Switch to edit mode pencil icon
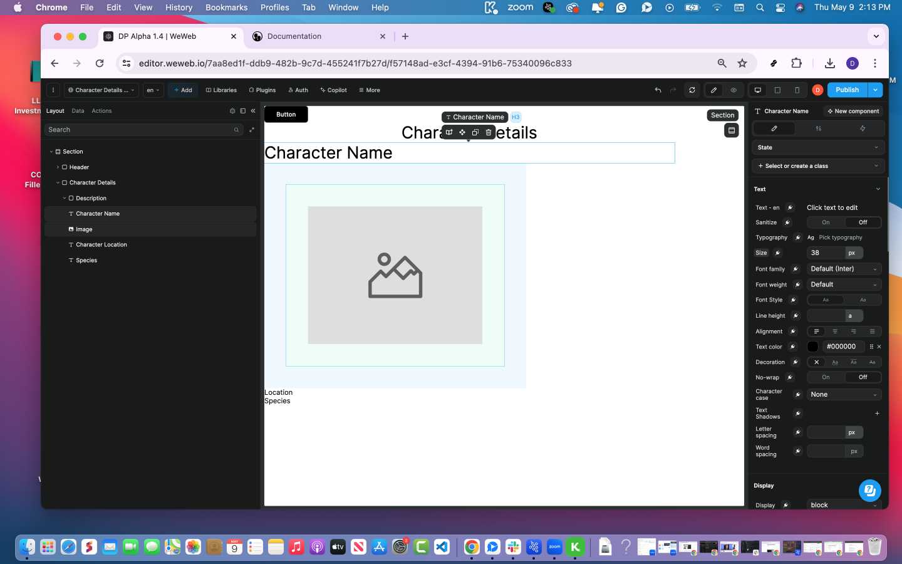The image size is (902, 564). click(713, 90)
